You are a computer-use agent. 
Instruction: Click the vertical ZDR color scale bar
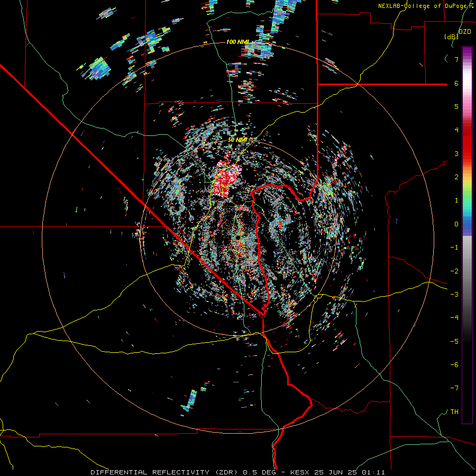[467, 235]
